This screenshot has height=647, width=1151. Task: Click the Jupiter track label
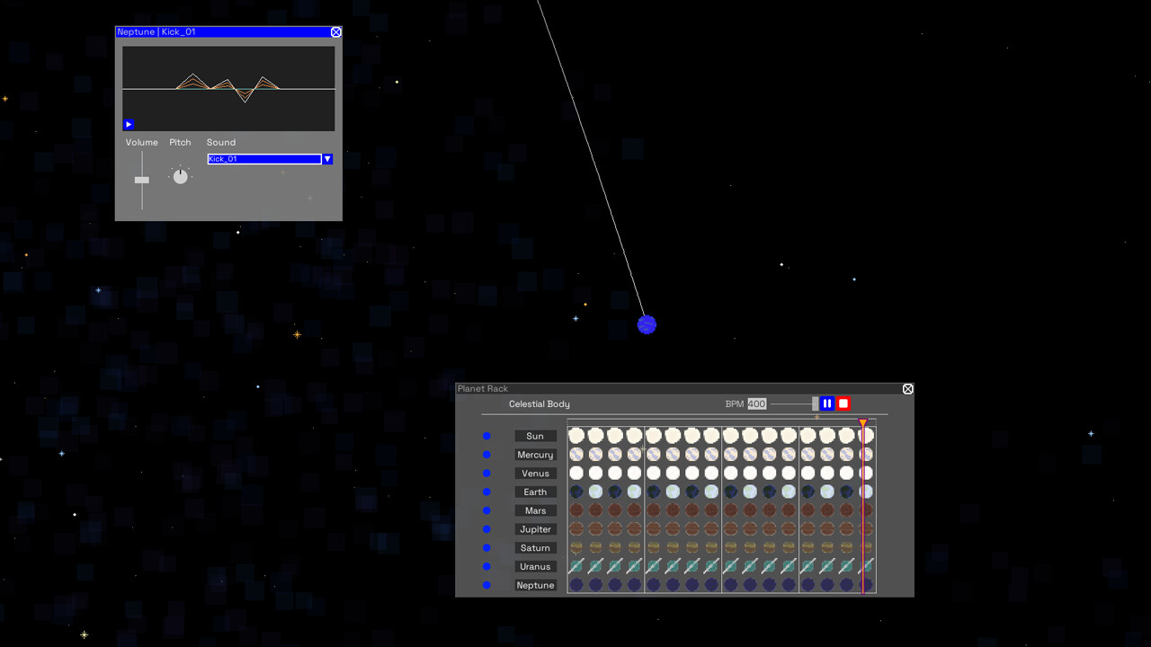(535, 529)
